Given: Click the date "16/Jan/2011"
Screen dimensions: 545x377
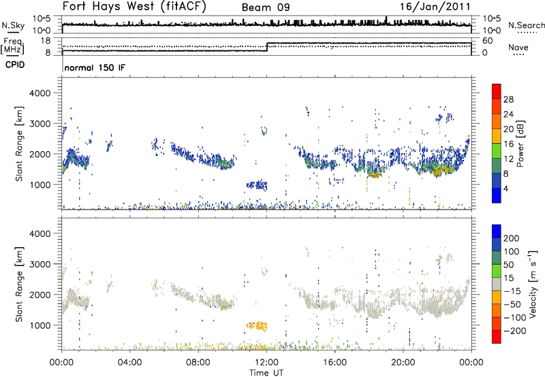Looking at the screenshot, I should 435,6.
